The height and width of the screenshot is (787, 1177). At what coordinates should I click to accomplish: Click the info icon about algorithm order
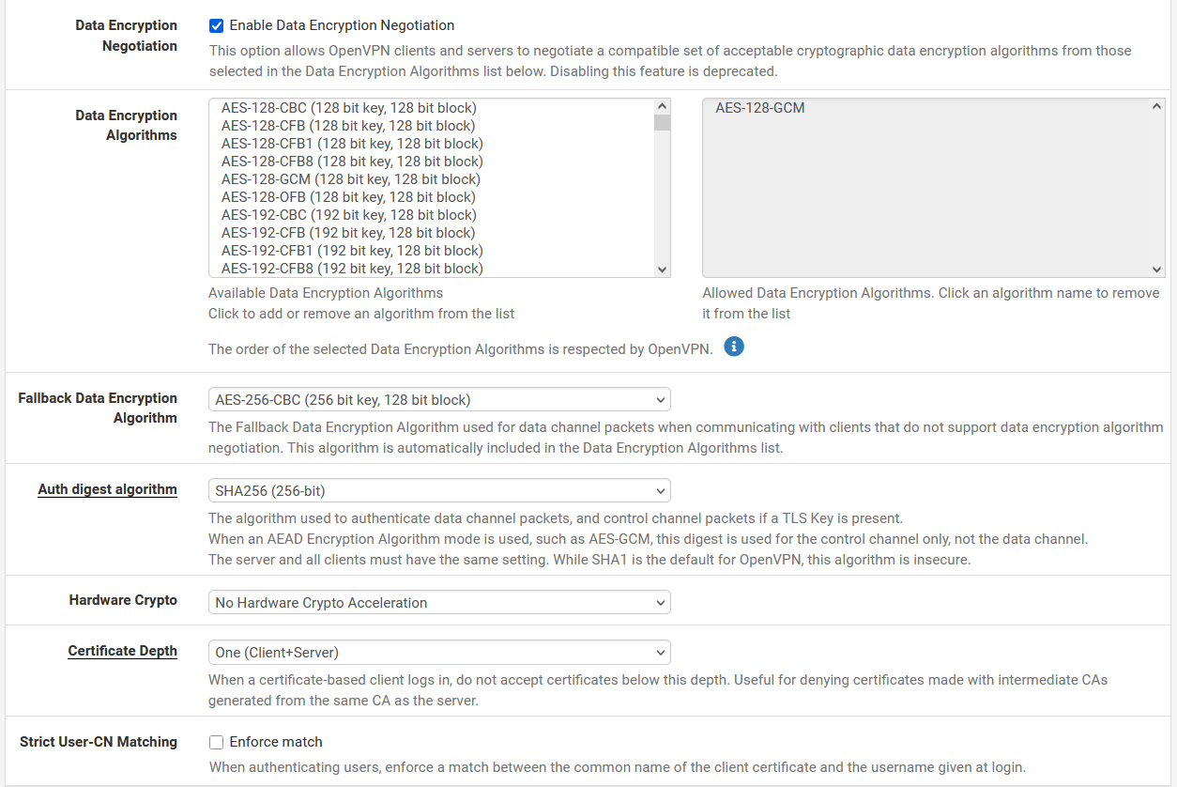[x=734, y=347]
